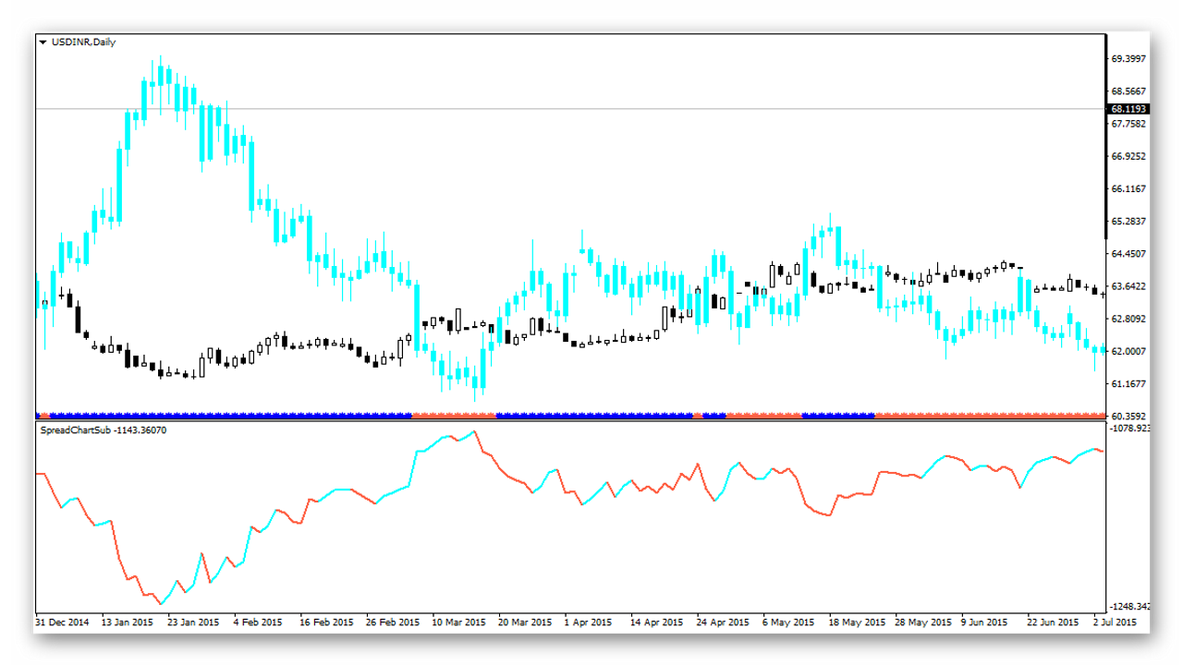1183x665 pixels.
Task: Click the -1248.342 sub-window scale label
Action: 1129,607
